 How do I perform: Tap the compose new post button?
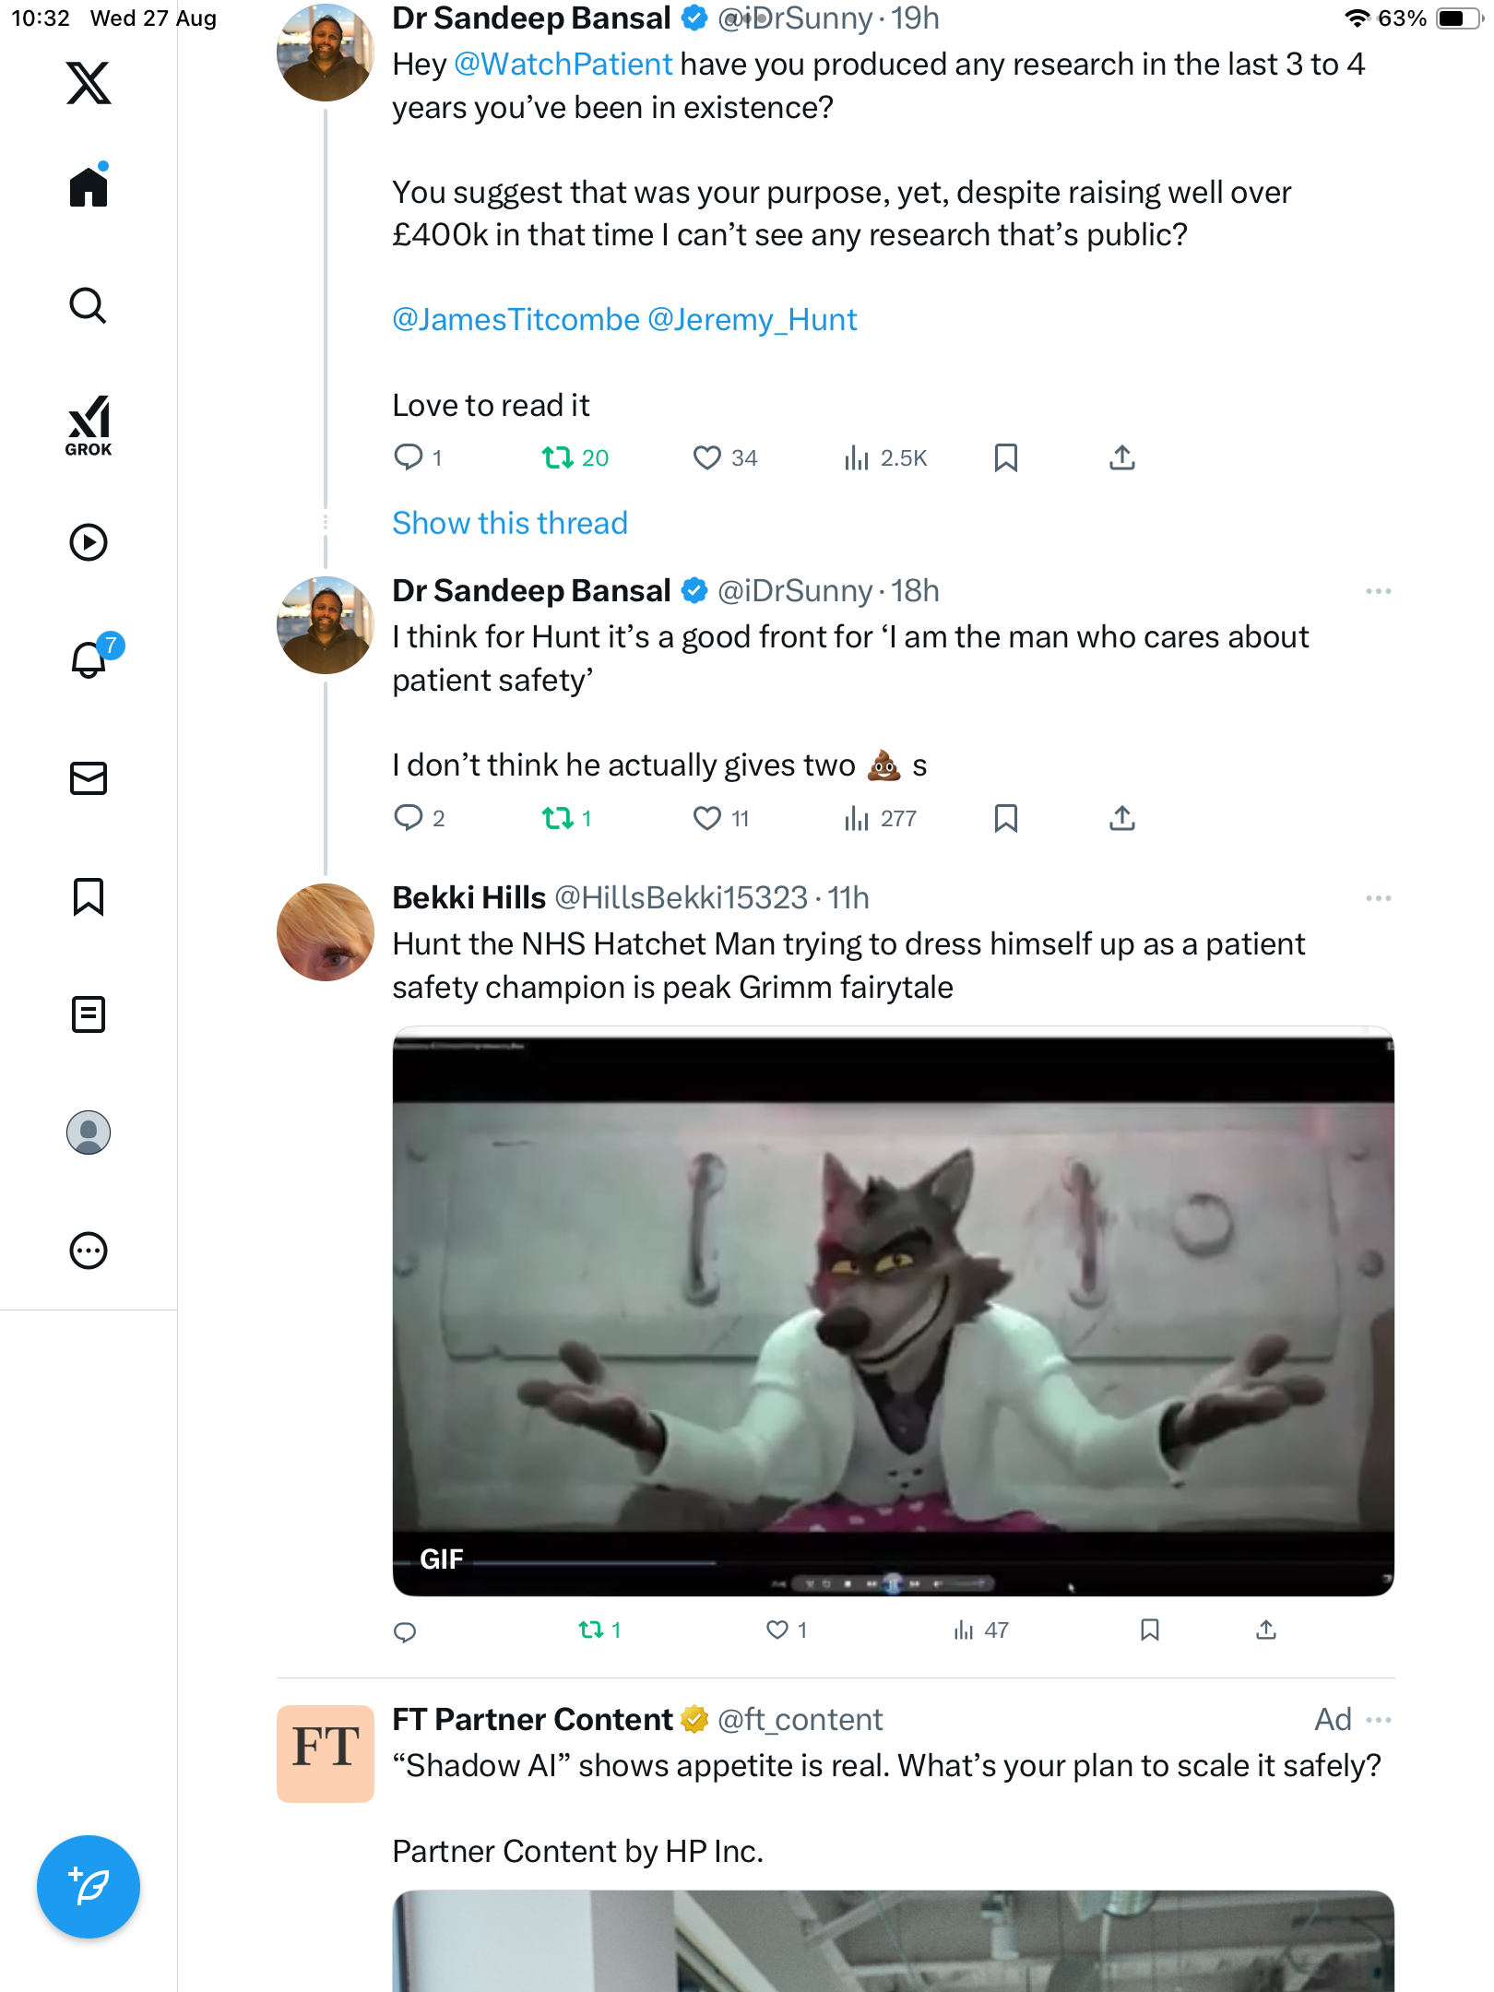pos(89,1886)
